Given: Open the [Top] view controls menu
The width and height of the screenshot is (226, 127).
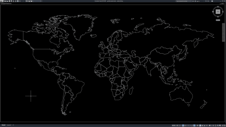Looking at the screenshot, I should coord(2,4).
